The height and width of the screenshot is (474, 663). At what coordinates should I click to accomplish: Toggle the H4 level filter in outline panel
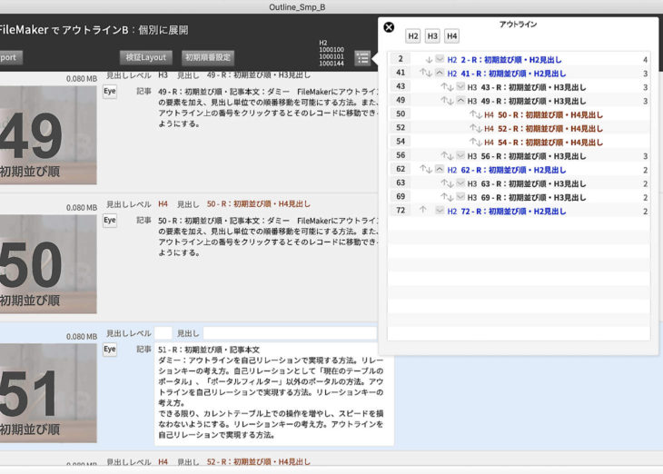pyautogui.click(x=451, y=36)
